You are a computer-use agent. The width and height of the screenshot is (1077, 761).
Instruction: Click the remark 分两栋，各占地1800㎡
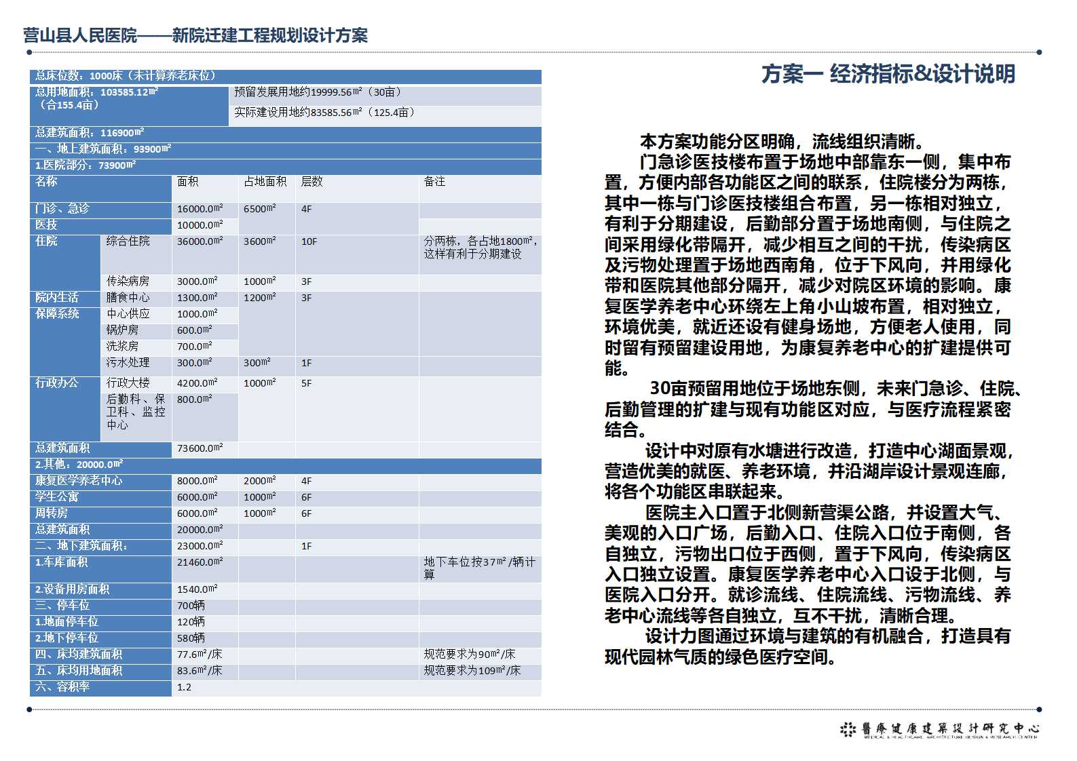481,248
